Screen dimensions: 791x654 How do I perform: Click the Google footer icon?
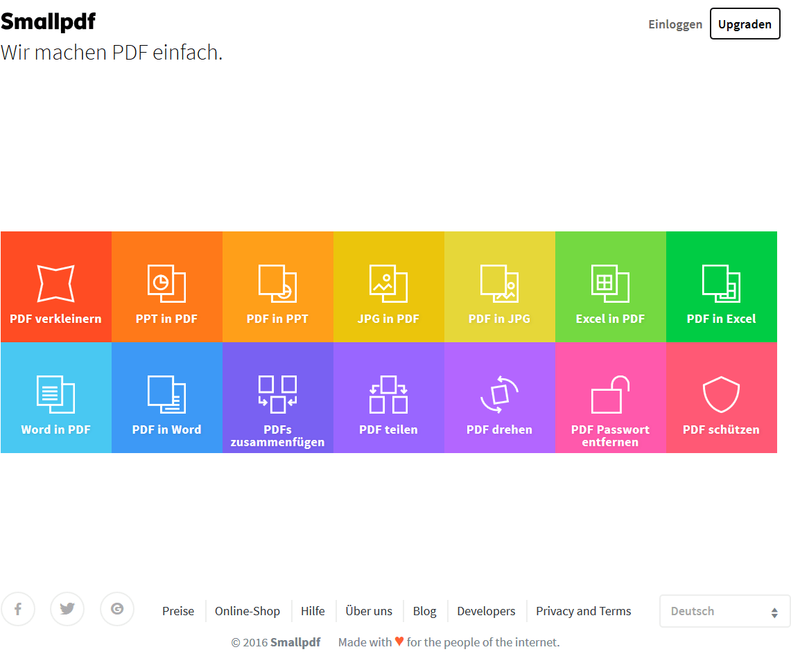[117, 609]
